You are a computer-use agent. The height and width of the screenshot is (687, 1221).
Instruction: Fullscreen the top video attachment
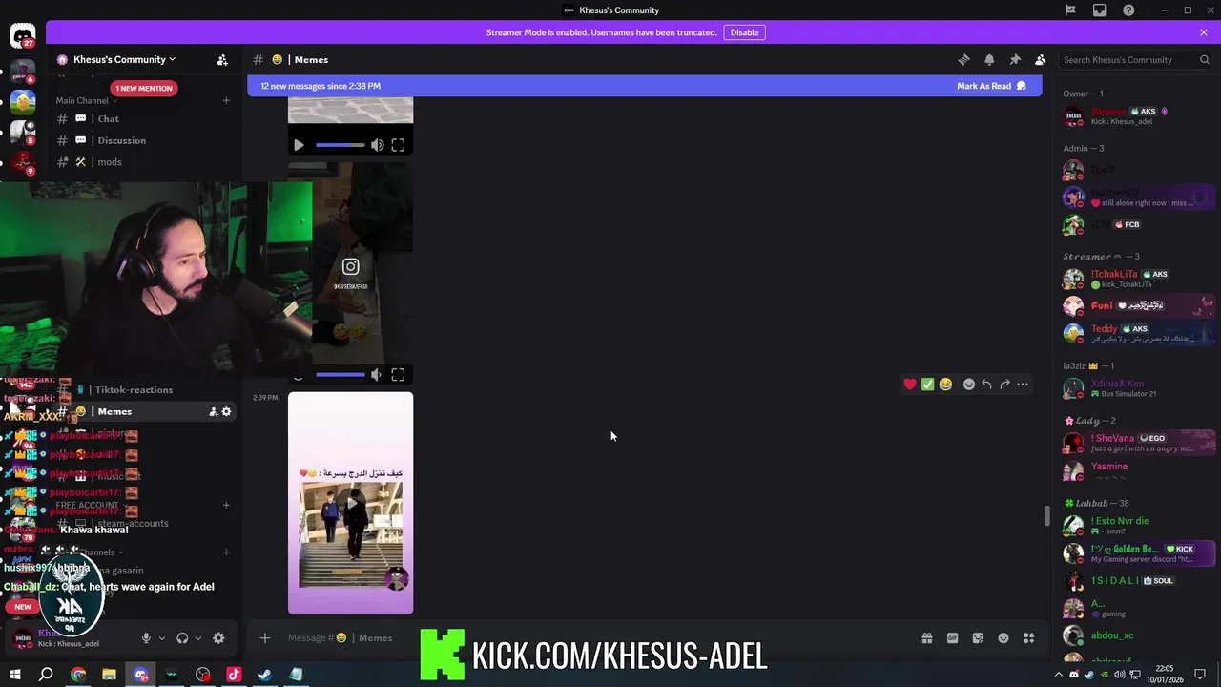(x=398, y=145)
